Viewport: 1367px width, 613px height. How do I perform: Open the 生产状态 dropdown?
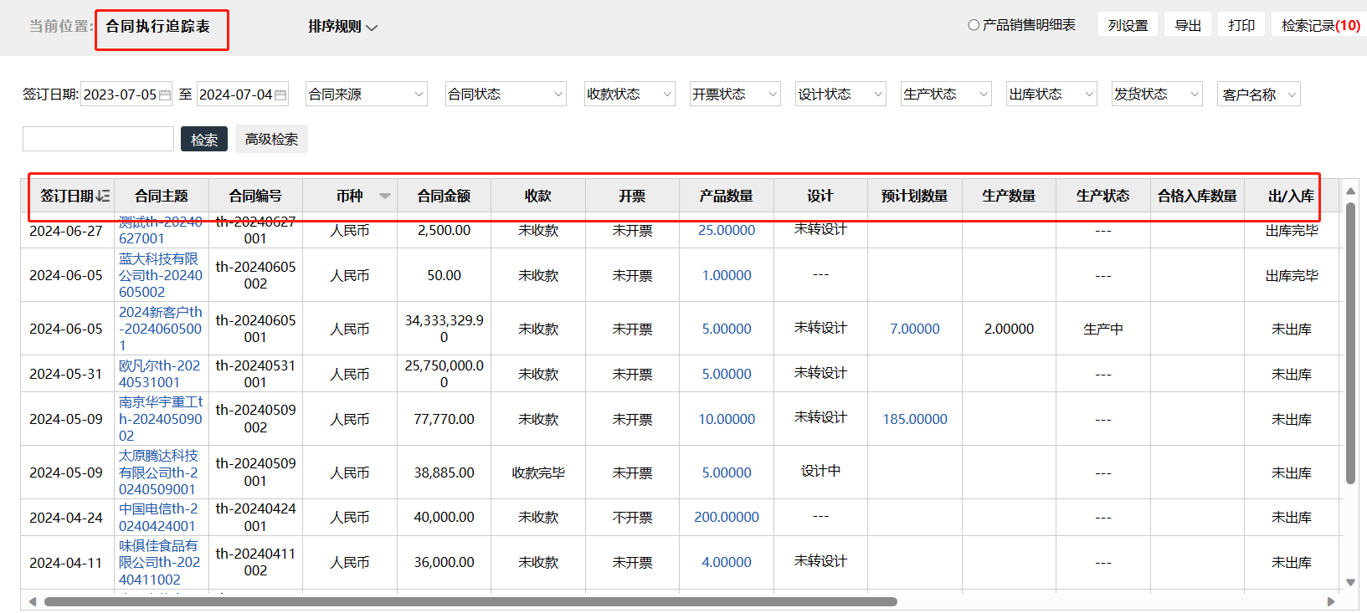[x=946, y=95]
